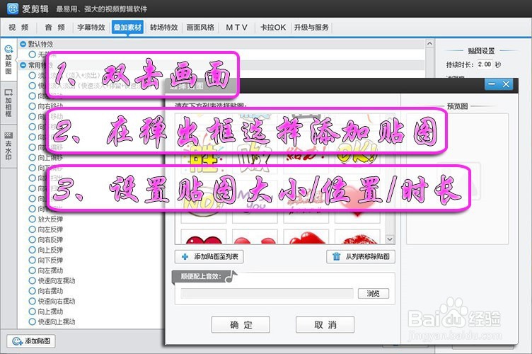Select the 放大反弹 effect radio
The image size is (532, 354).
(33, 219)
